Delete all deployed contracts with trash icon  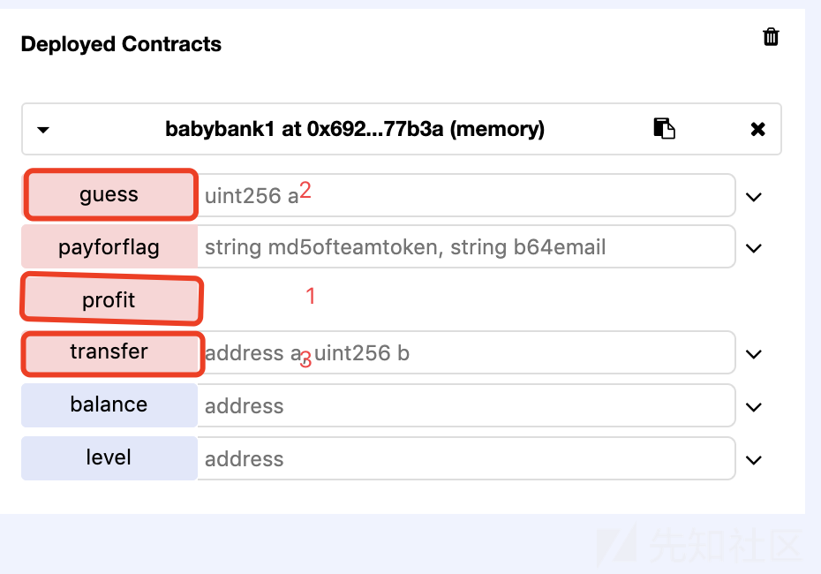click(x=771, y=37)
